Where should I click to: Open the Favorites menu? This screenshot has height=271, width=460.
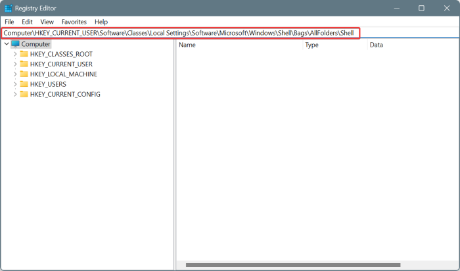click(74, 22)
